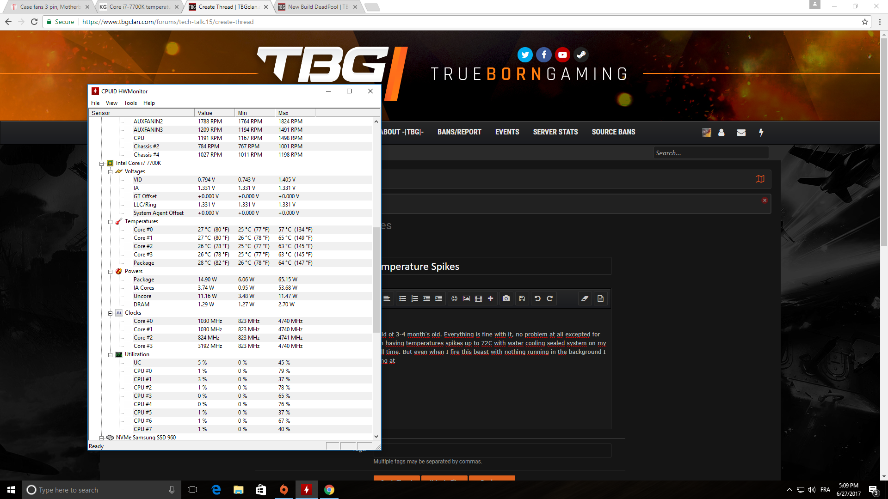The image size is (888, 499).
Task: Click the open book icon in breadcrumb bar
Action: point(760,179)
